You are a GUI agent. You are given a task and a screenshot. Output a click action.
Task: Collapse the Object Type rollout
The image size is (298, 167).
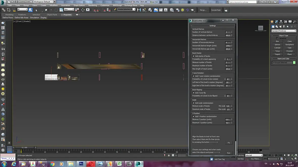pos(283,35)
